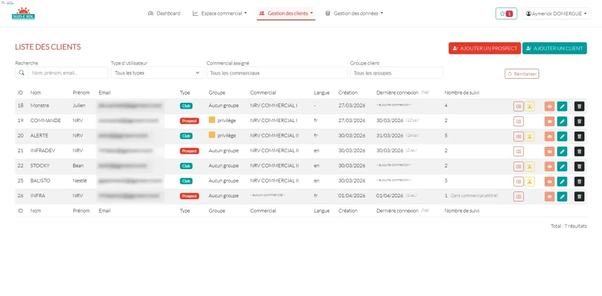Click the 'Total : 7 résultats' text

pos(568,226)
